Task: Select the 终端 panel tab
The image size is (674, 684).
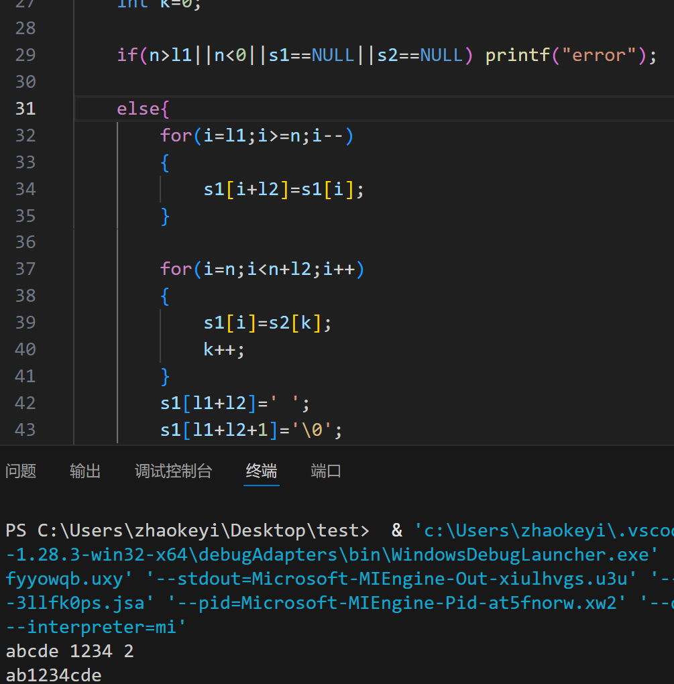Action: click(x=262, y=471)
